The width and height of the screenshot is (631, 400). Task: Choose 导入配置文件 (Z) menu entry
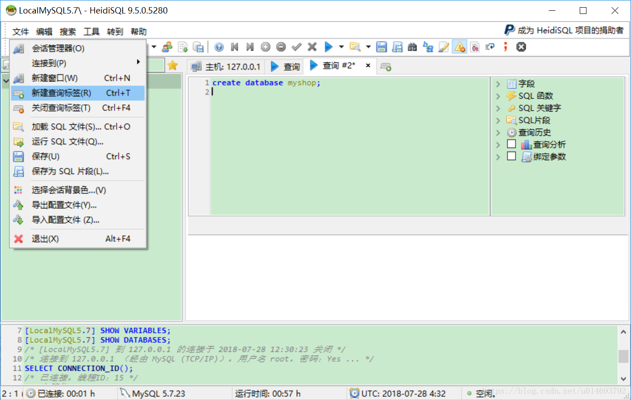click(x=78, y=220)
